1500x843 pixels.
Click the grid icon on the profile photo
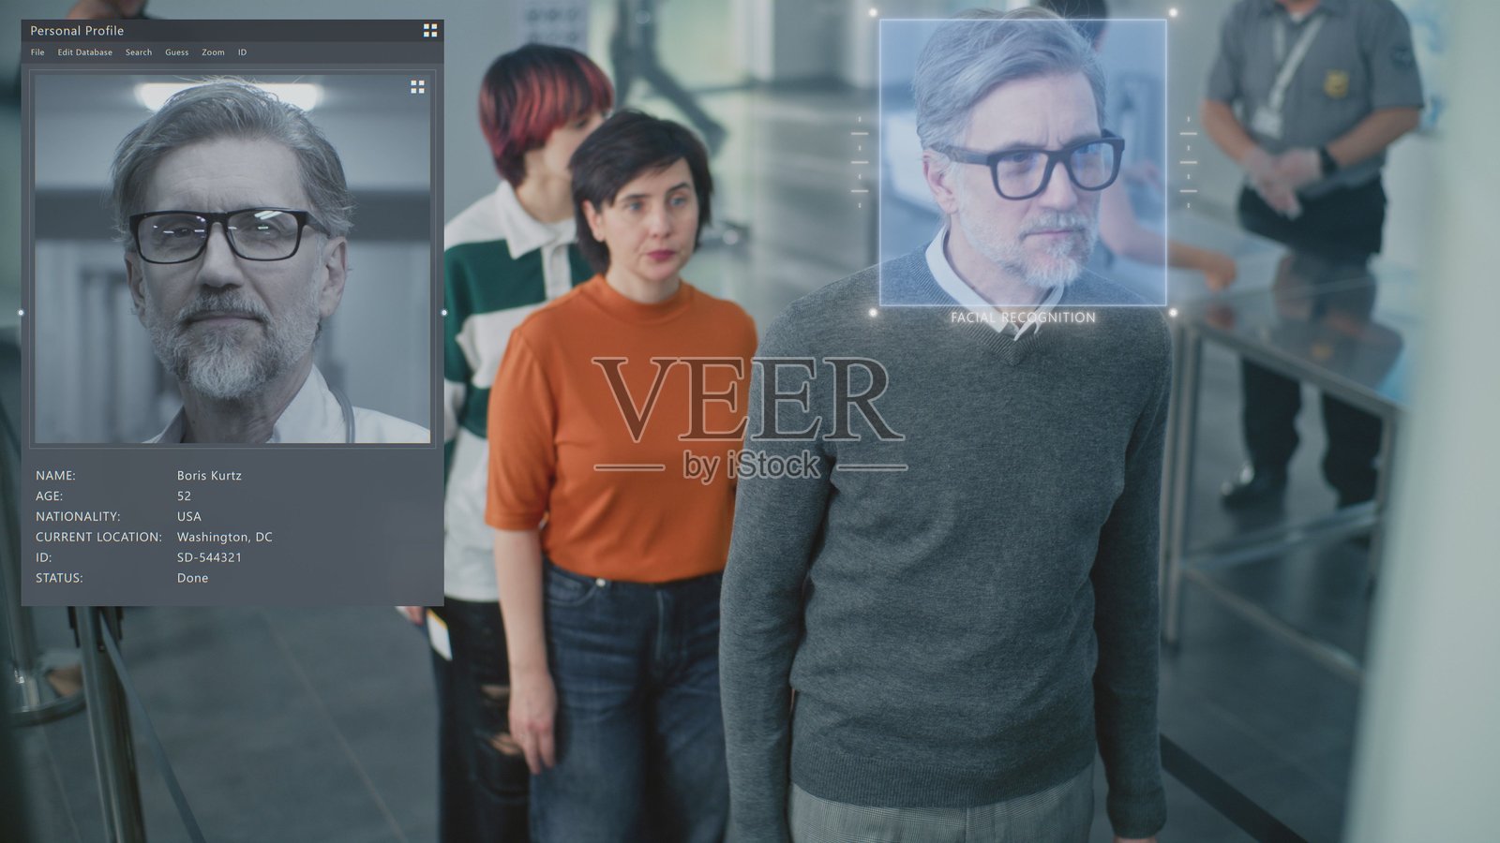pyautogui.click(x=417, y=87)
